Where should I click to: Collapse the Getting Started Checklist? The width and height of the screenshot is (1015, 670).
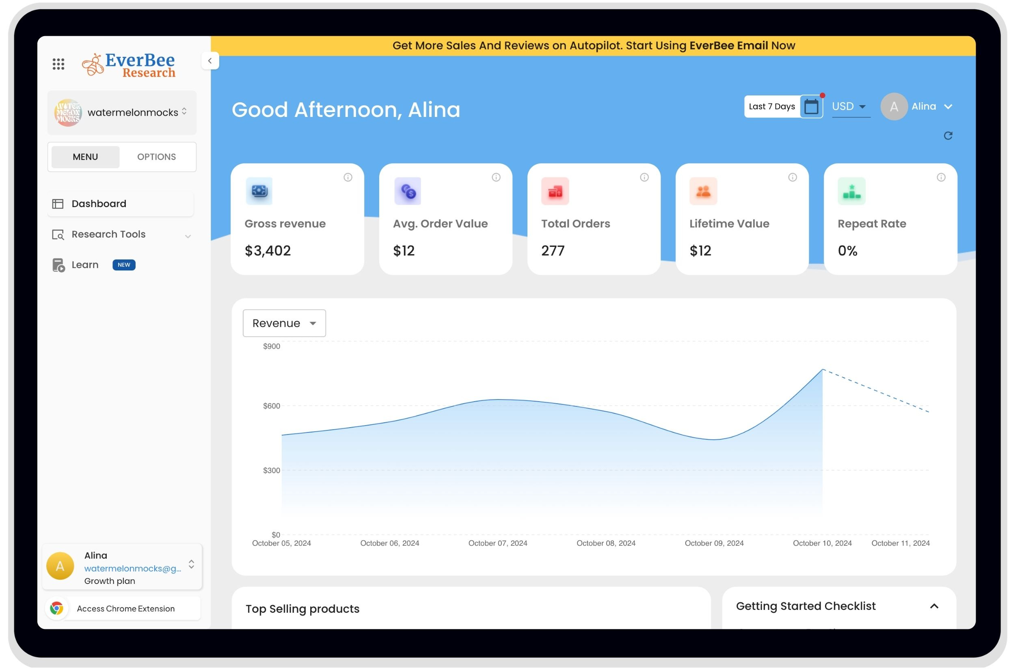click(934, 607)
